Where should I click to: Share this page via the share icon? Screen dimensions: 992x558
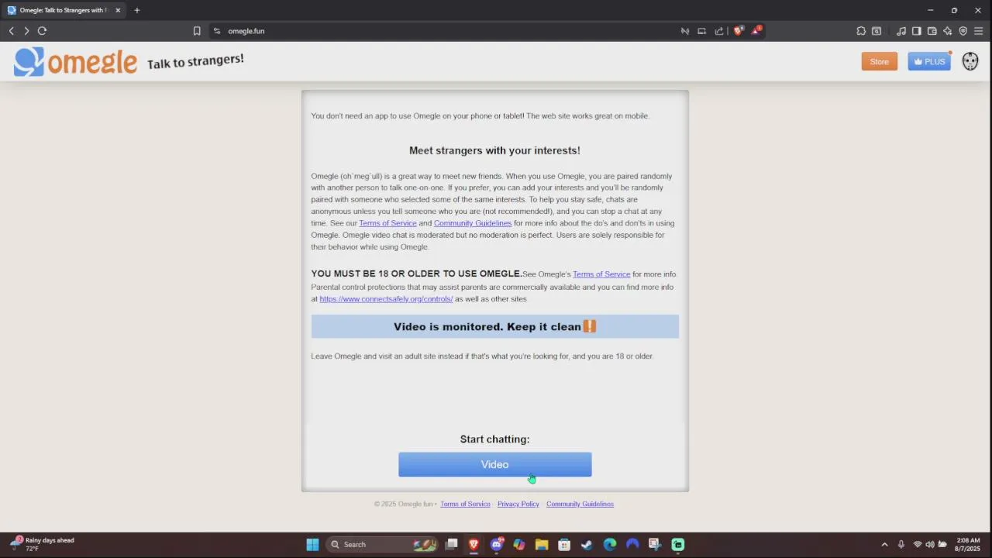tap(719, 31)
